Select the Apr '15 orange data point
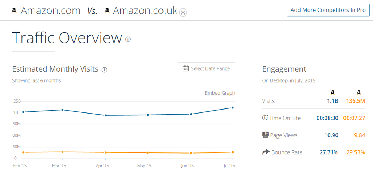The image size is (373, 179). click(x=105, y=152)
